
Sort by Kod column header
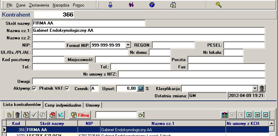[16, 124]
